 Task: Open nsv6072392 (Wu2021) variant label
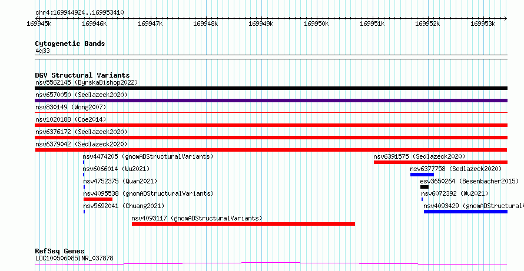pos(455,193)
